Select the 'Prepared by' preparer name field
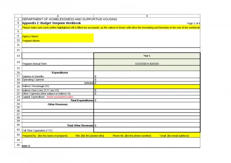This screenshot has height=163, width=231. pos(45,136)
